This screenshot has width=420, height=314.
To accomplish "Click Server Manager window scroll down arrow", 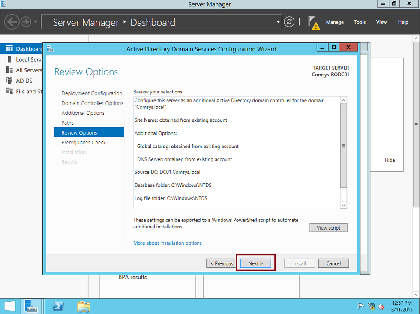I will pos(416,294).
